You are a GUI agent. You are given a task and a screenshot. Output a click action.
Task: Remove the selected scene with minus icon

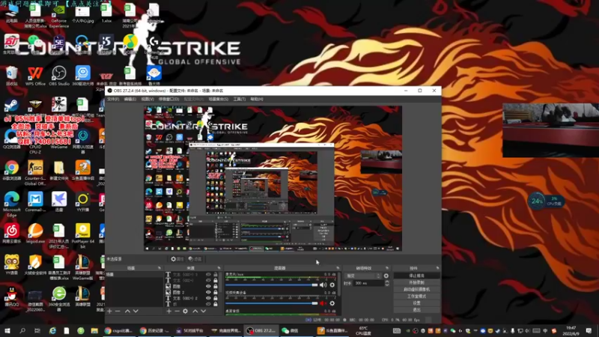[x=118, y=311]
